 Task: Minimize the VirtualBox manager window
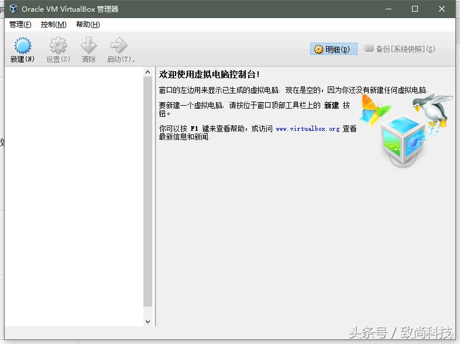[389, 9]
